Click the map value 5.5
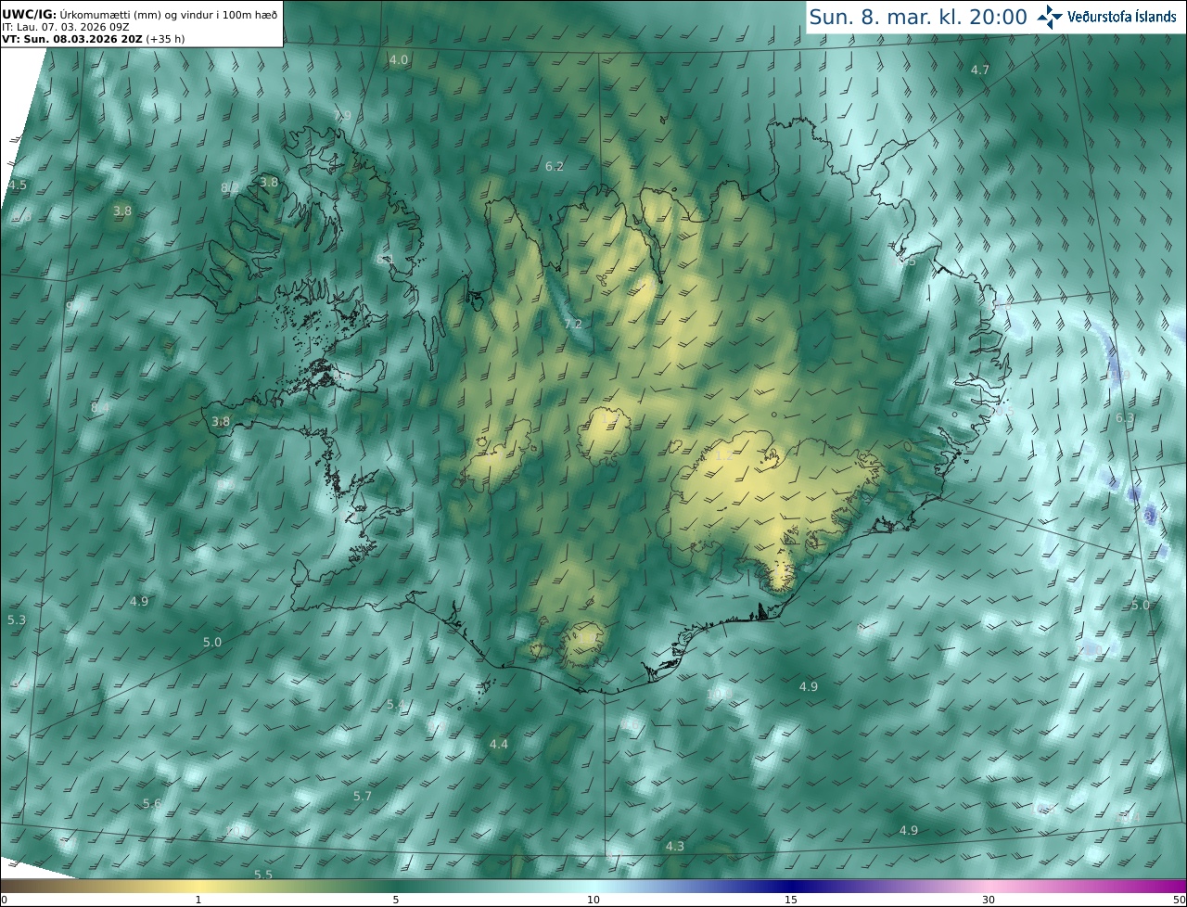The height and width of the screenshot is (907, 1187). click(263, 875)
